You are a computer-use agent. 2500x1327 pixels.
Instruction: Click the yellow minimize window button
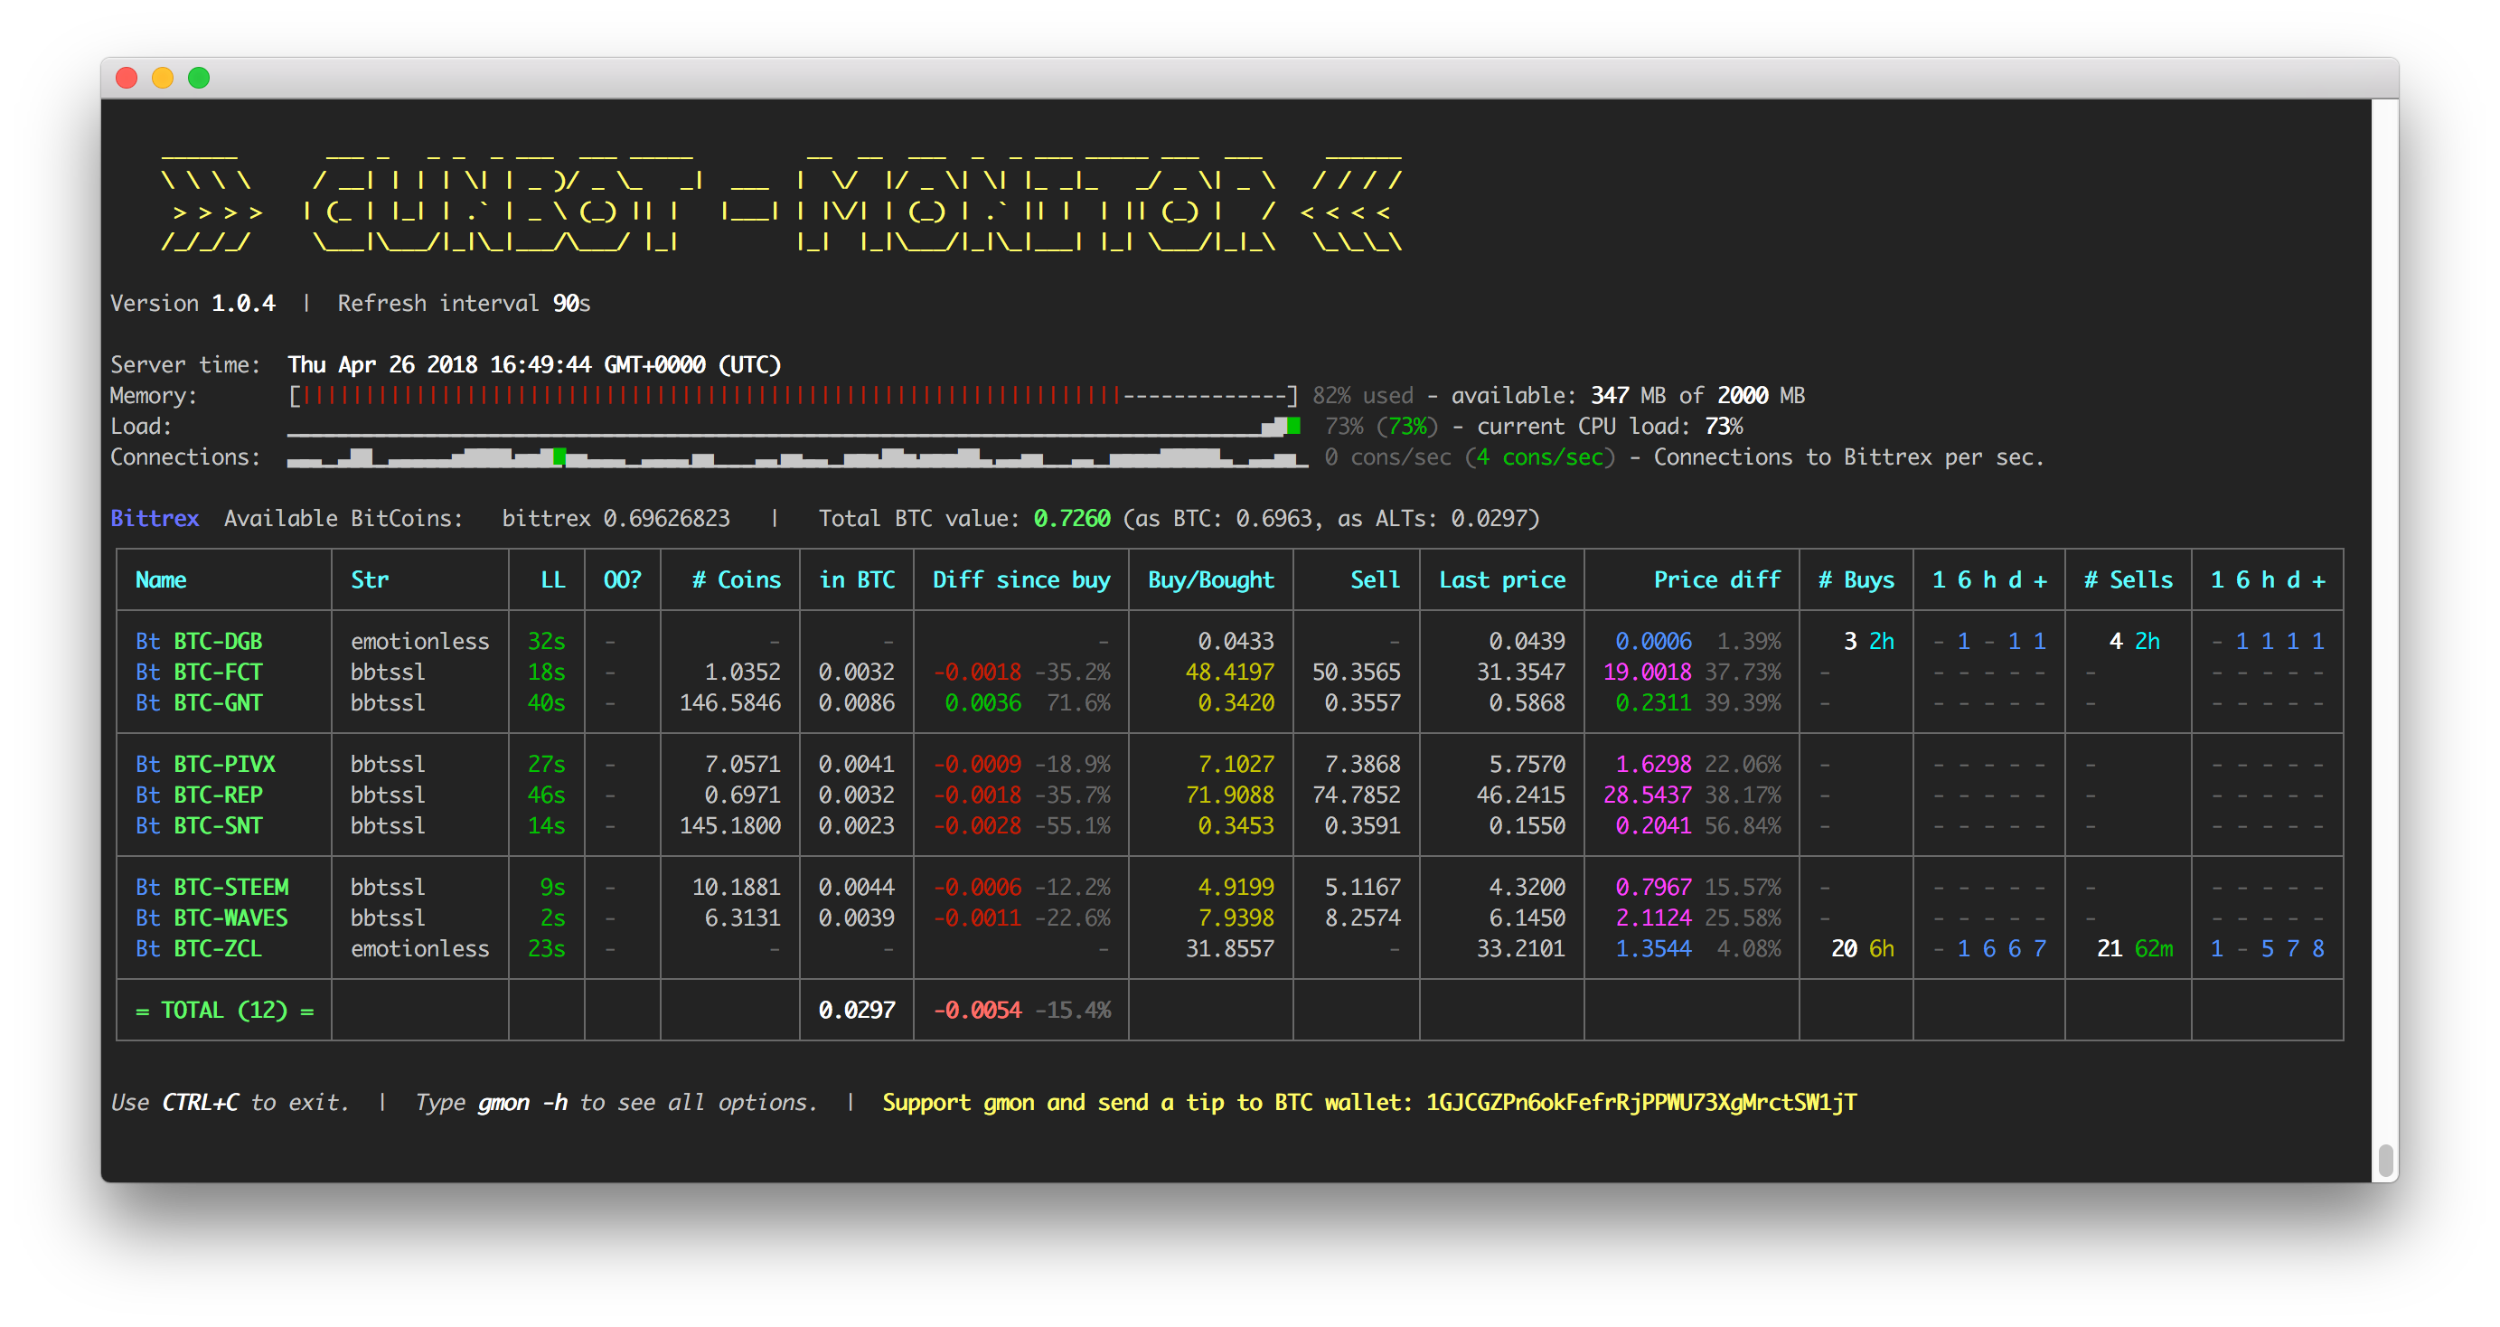pos(162,78)
